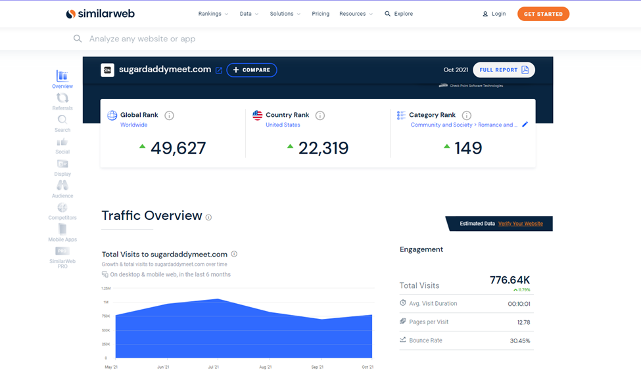
Task: Follow the Verify Your Website link
Action: (x=520, y=224)
